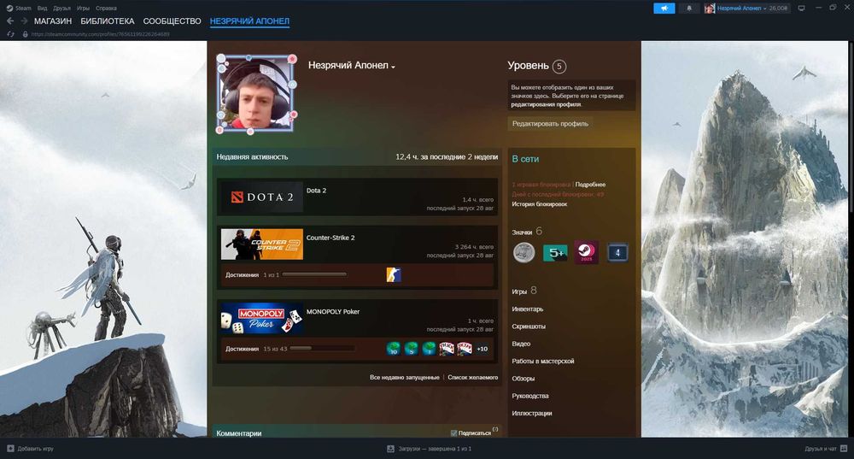Open the Друзья menu

(61, 9)
